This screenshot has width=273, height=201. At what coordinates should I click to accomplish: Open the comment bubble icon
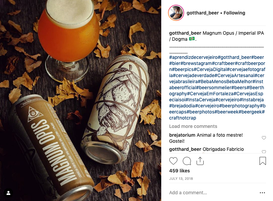point(187,161)
